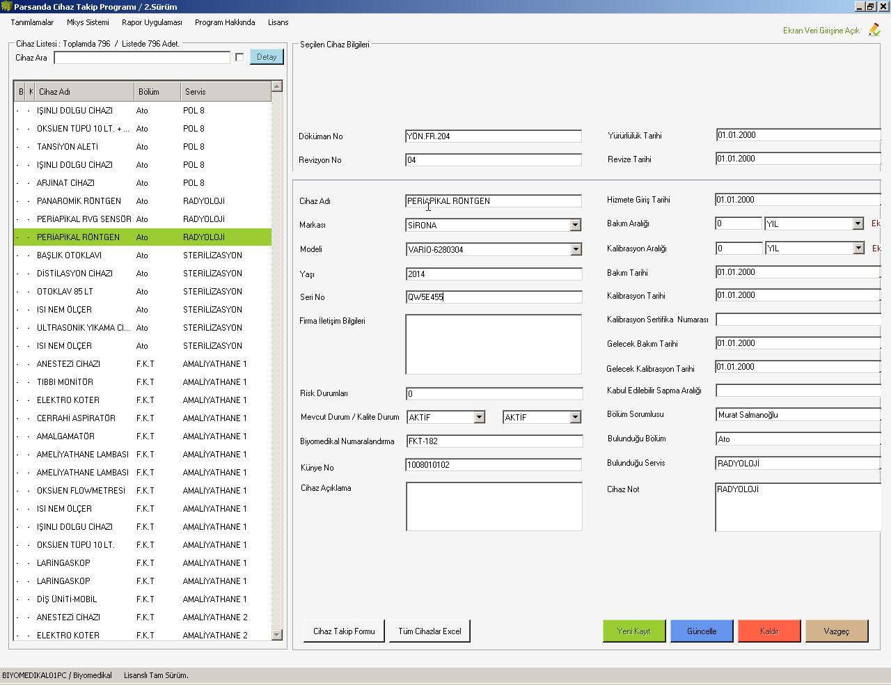Click the Ekran Veri Girişine Açık link
This screenshot has height=685, width=891.
click(x=821, y=31)
